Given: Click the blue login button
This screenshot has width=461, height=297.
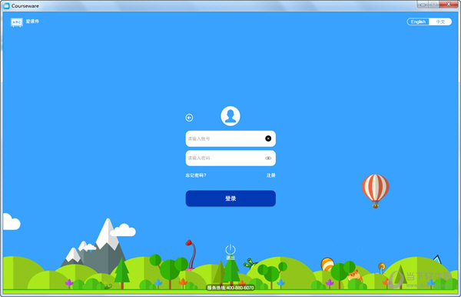Looking at the screenshot, I should (x=230, y=199).
